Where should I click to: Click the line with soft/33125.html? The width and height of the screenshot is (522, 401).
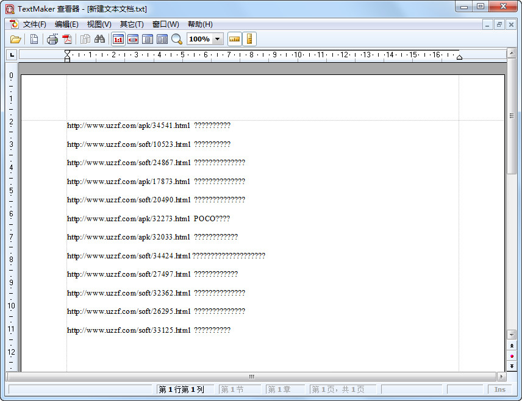pyautogui.click(x=149, y=330)
